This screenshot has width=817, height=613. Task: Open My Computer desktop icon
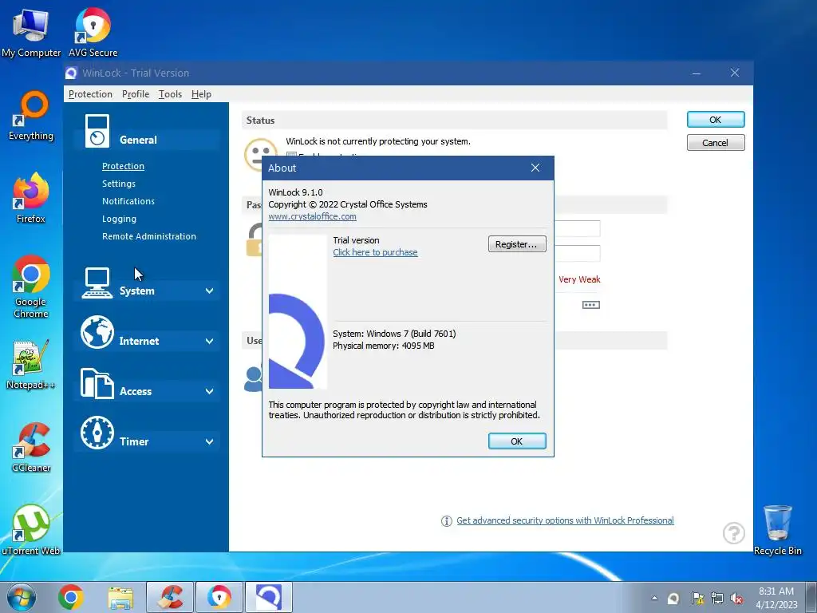pyautogui.click(x=31, y=31)
